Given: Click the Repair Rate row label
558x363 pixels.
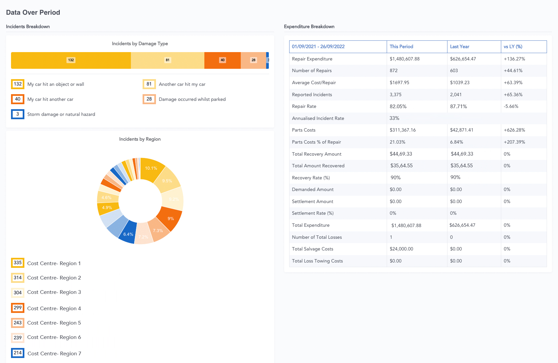Looking at the screenshot, I should click(x=304, y=106).
